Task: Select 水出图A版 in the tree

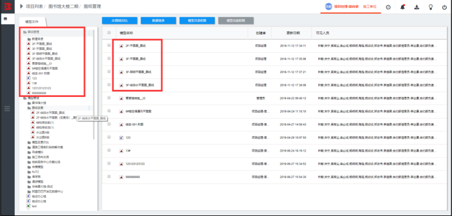Action: (x=43, y=132)
